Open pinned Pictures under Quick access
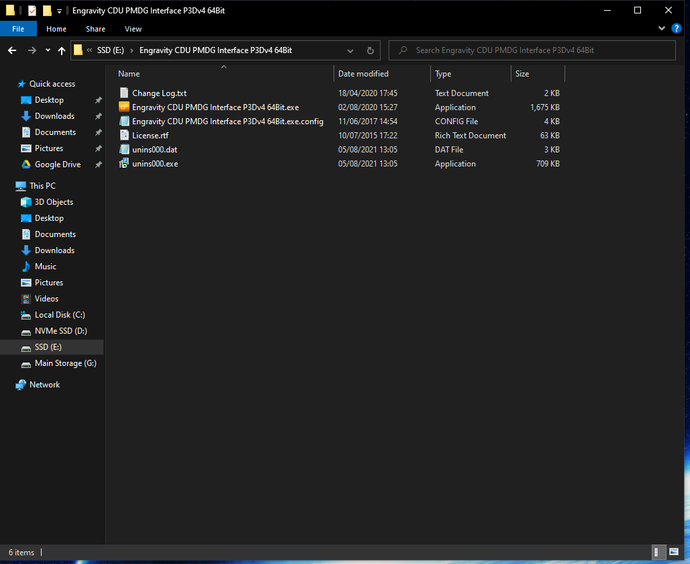 pos(48,148)
